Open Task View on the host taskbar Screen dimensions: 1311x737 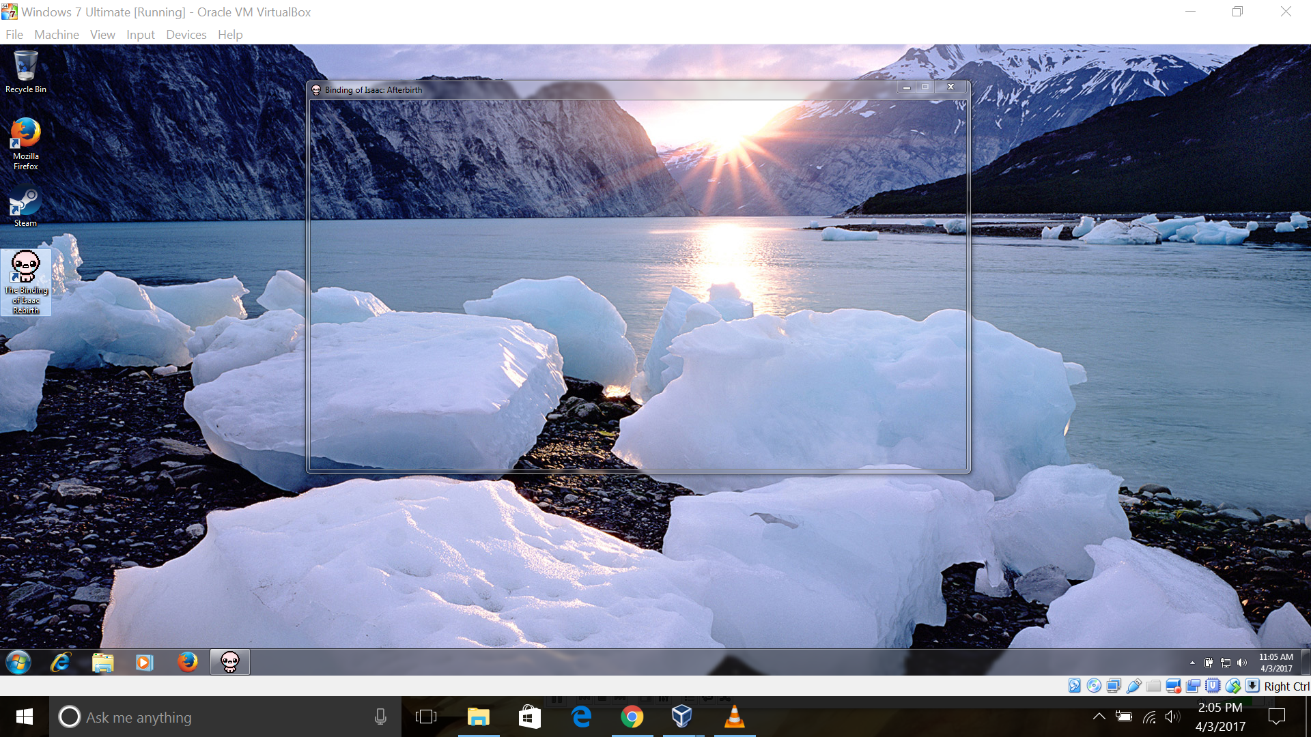coord(426,717)
